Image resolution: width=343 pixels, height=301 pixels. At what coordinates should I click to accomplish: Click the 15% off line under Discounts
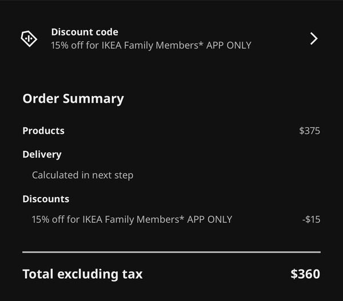click(132, 219)
